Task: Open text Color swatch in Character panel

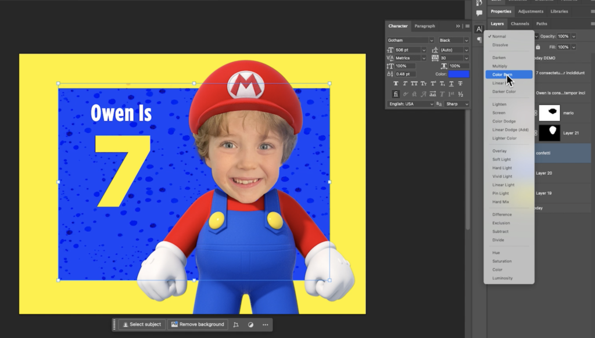Action: 459,74
